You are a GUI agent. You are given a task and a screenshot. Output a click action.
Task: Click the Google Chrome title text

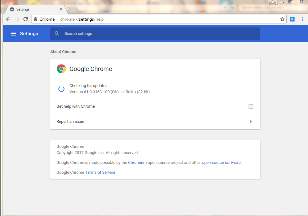(x=91, y=69)
